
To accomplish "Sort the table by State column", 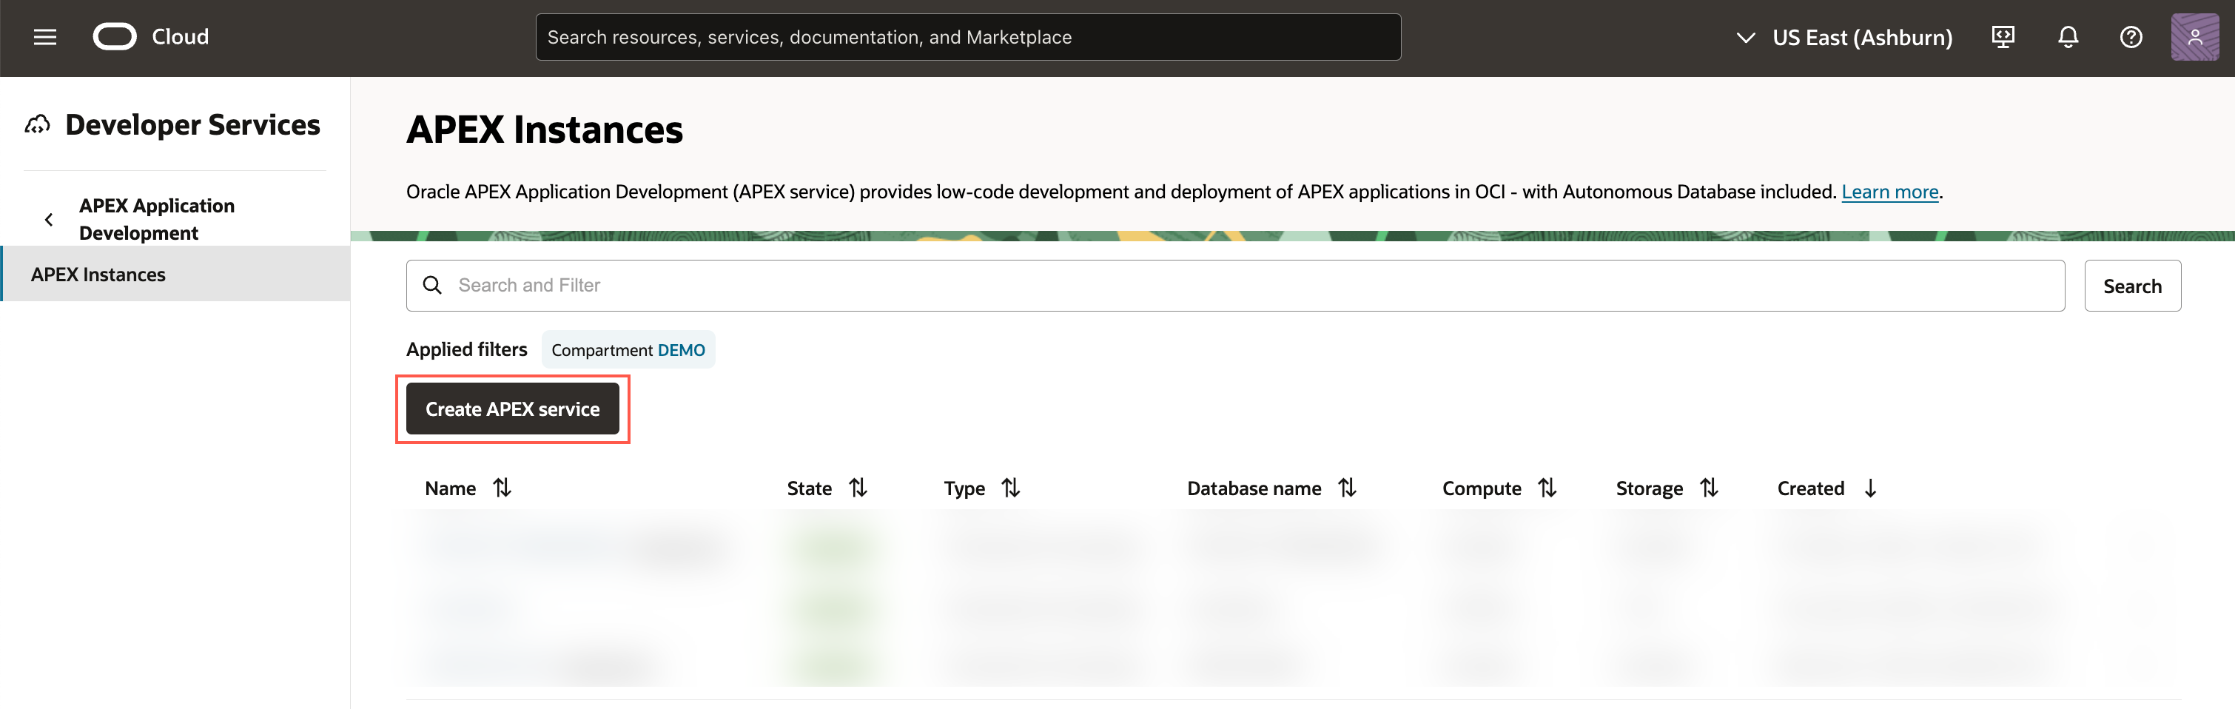I will pos(858,488).
